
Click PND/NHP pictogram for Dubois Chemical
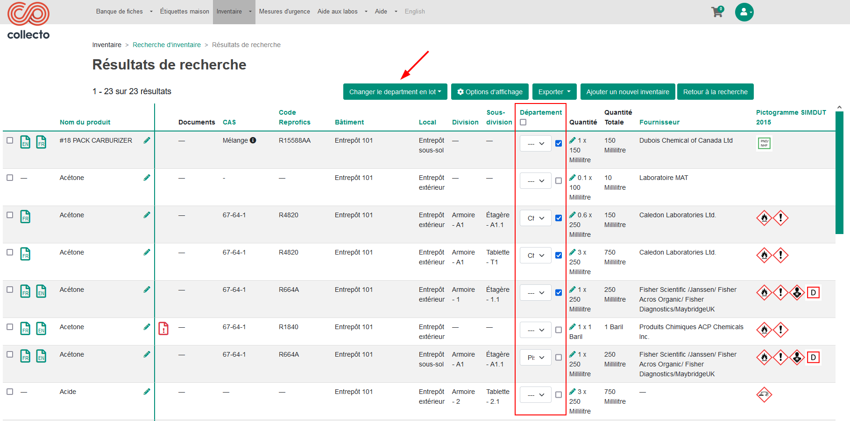click(x=764, y=143)
